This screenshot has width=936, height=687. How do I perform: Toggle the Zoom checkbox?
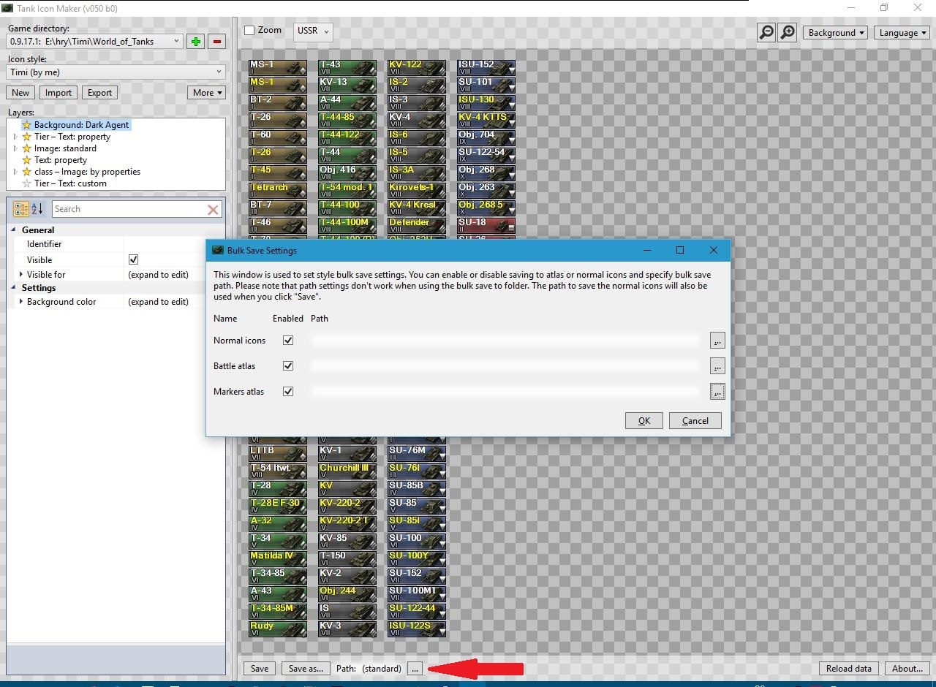point(249,31)
